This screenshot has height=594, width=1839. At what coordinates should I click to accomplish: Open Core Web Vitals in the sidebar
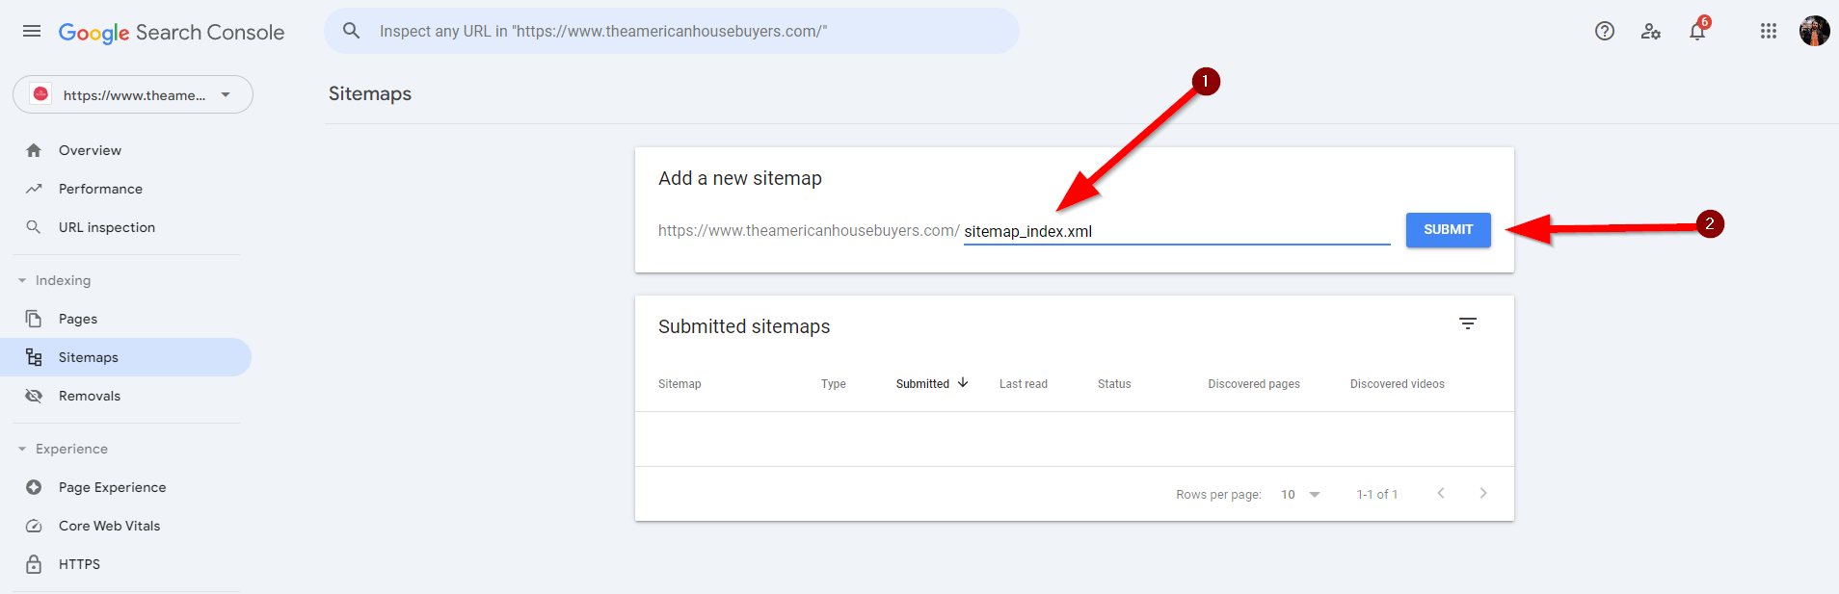click(x=125, y=526)
